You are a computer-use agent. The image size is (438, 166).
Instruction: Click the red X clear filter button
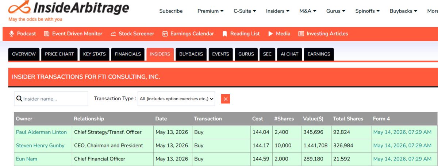226,99
